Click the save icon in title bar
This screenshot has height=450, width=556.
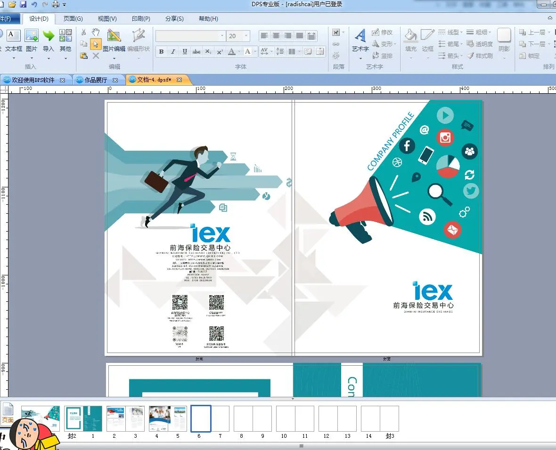pos(23,4)
